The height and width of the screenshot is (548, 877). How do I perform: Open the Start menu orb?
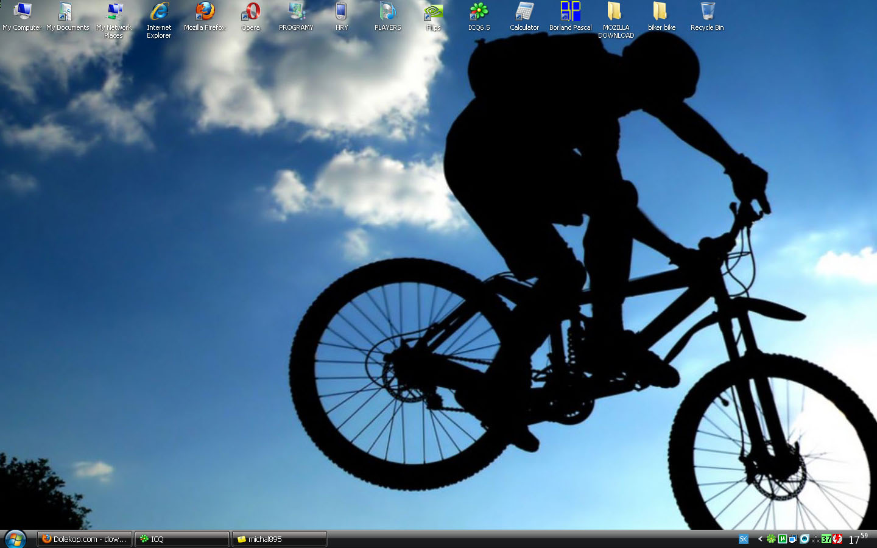[15, 539]
